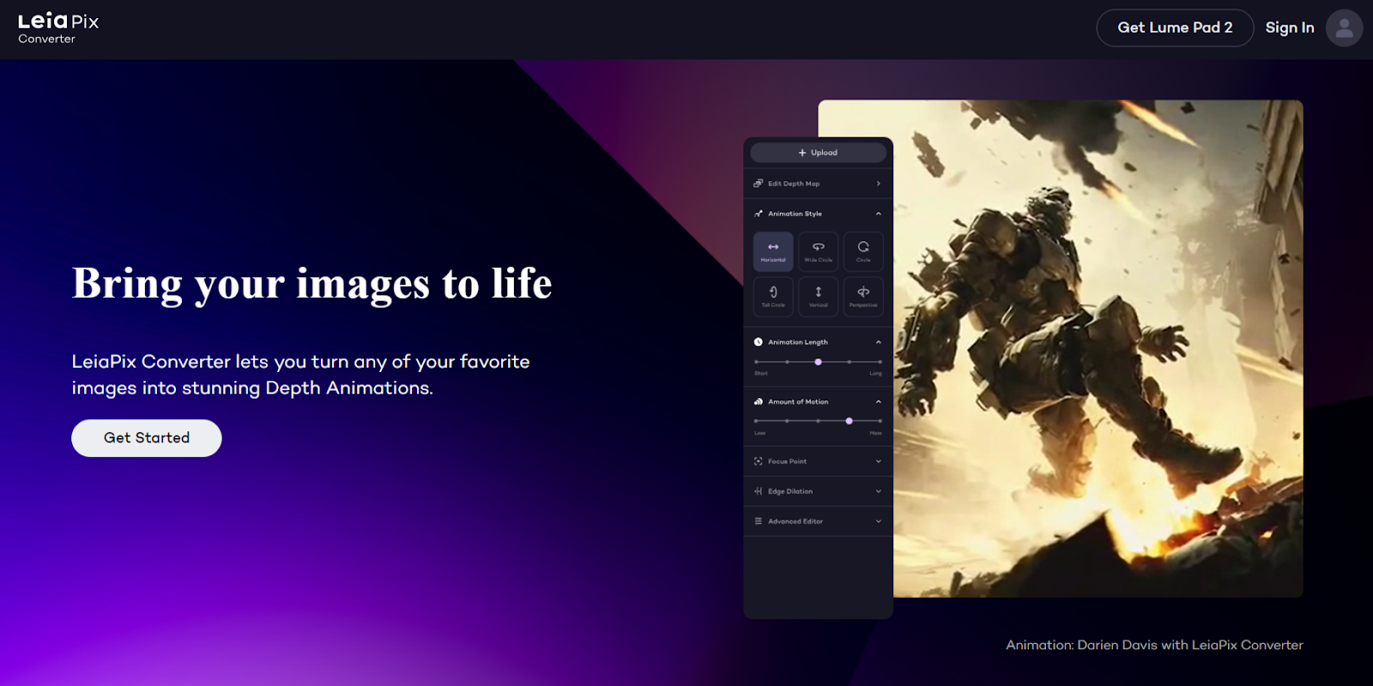Expand the Focus Point section

pos(878,461)
